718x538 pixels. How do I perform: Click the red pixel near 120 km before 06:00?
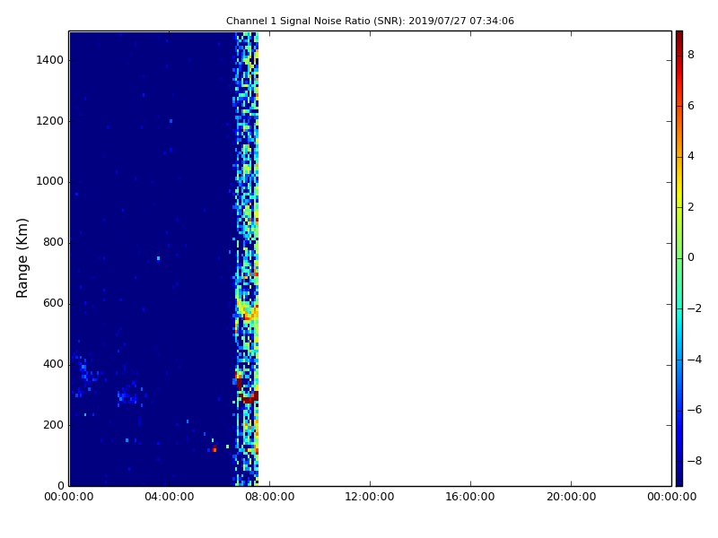(x=215, y=450)
